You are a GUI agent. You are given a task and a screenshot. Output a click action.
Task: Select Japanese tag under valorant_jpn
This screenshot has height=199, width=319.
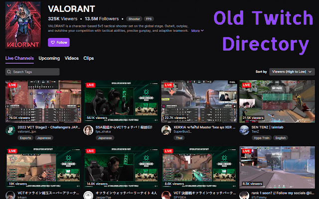tap(44, 138)
